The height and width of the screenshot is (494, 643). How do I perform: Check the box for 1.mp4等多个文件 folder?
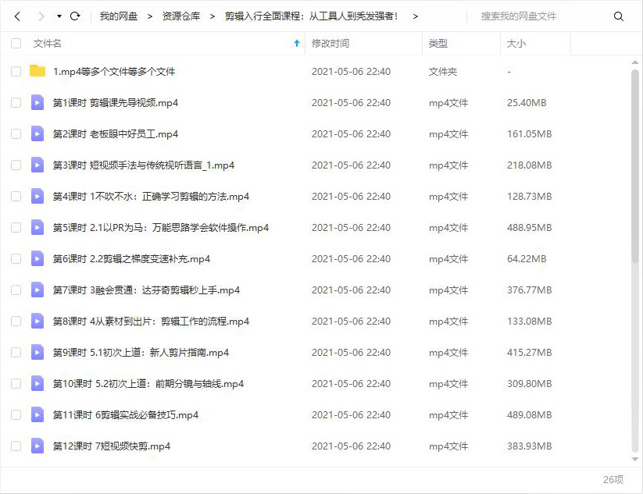(16, 72)
